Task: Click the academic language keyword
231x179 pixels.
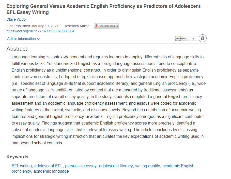Action: coord(51,171)
